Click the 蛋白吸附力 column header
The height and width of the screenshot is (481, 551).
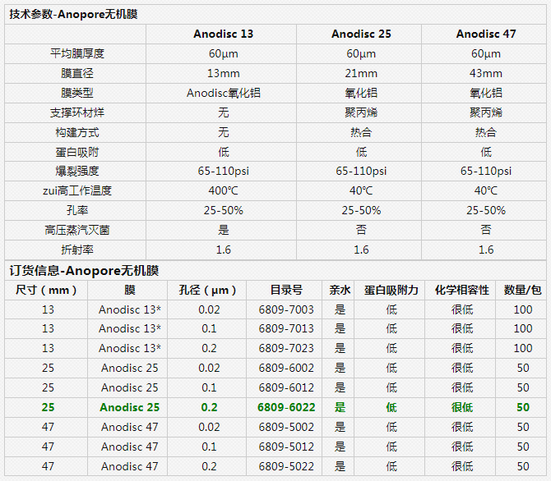pyautogui.click(x=391, y=290)
